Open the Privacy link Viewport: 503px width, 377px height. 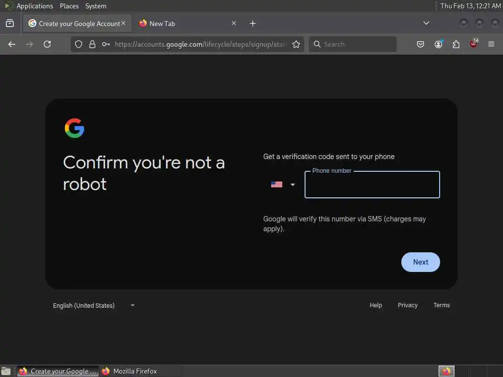coord(408,305)
